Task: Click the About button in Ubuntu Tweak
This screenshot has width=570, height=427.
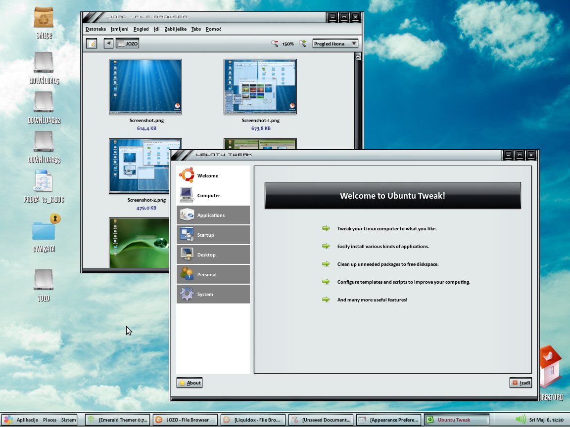Action: (190, 383)
